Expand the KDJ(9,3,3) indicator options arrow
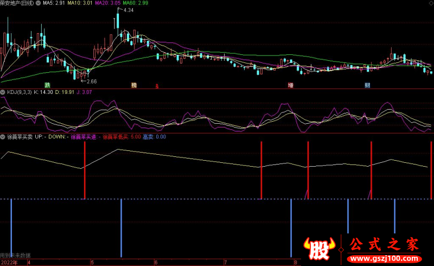This screenshot has width=434, height=266. tap(3, 92)
